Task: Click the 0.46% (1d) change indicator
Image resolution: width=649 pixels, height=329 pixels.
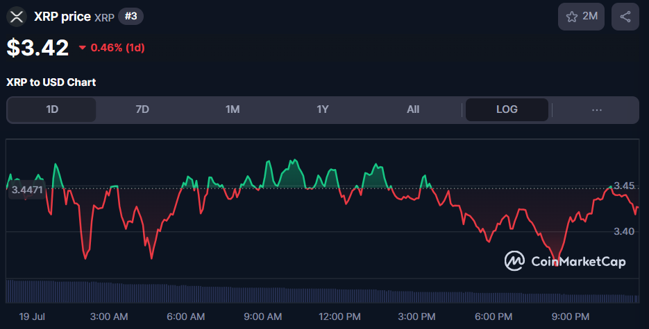Action: [x=112, y=48]
